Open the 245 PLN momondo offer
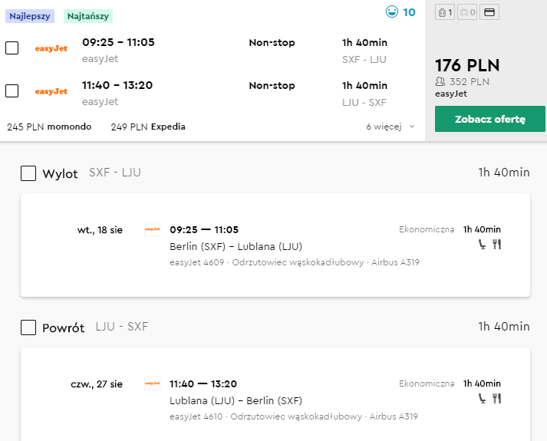The image size is (547, 441). click(x=49, y=127)
